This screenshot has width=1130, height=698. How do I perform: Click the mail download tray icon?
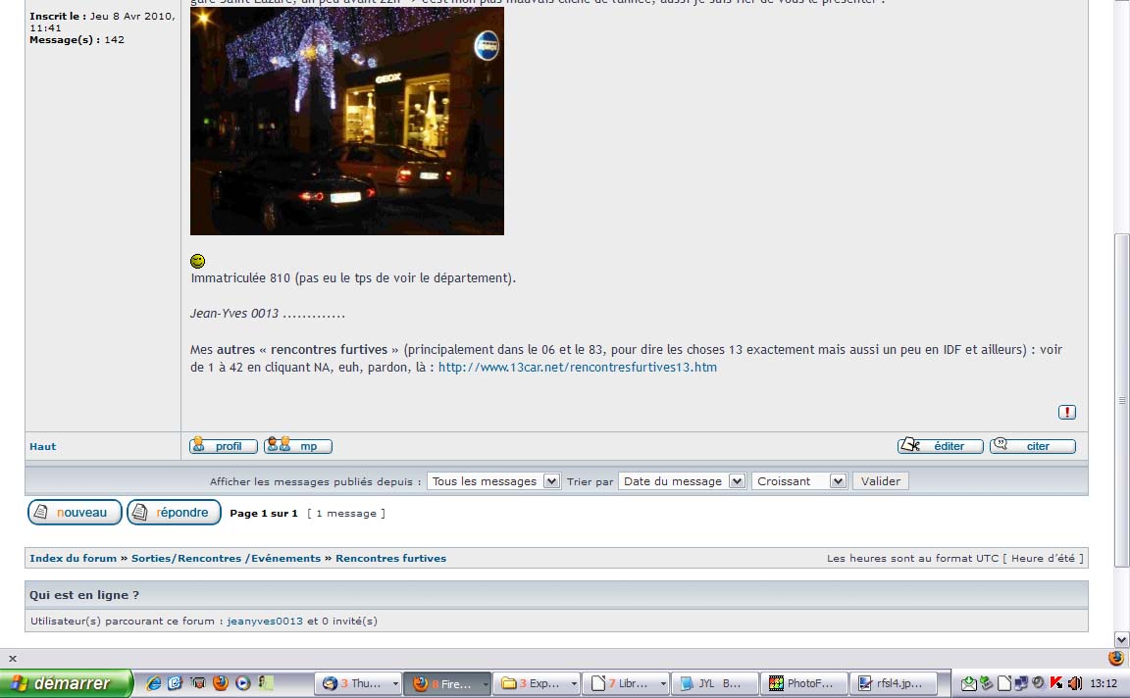969,683
